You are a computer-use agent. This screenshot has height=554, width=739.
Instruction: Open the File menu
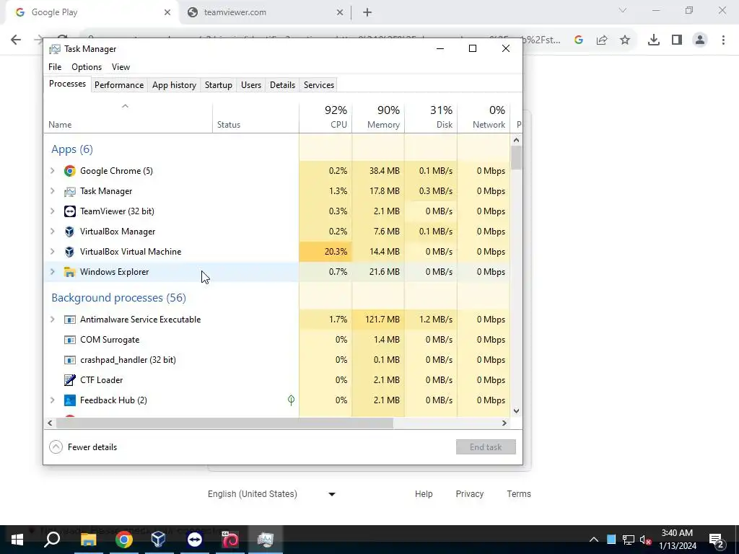click(55, 67)
